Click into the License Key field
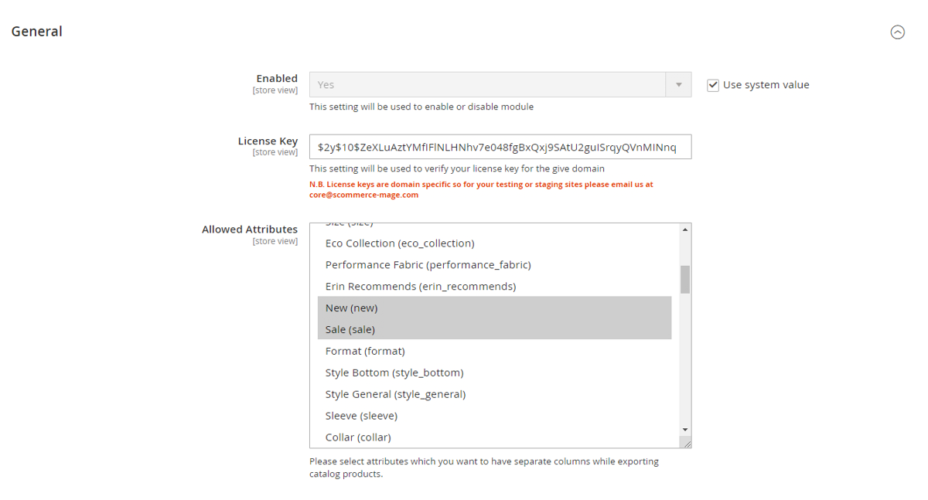The image size is (928, 500). 500,147
